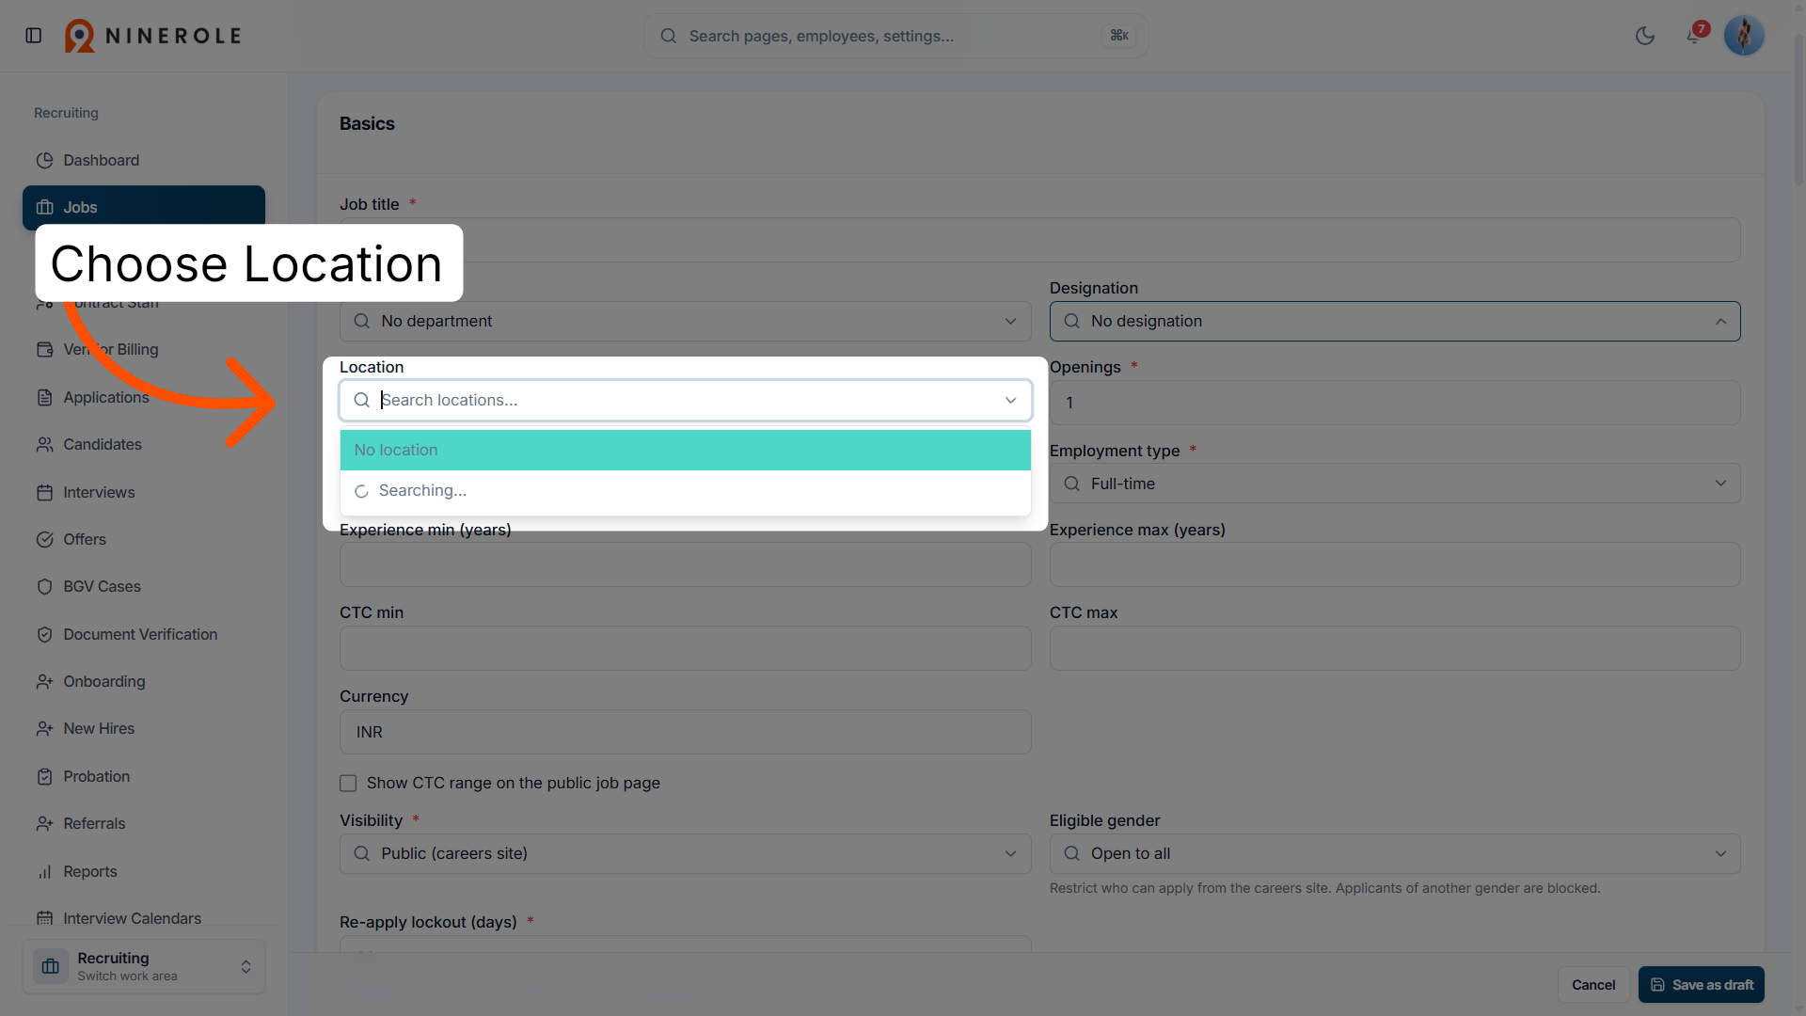Click the Document Verification shield icon

point(44,634)
